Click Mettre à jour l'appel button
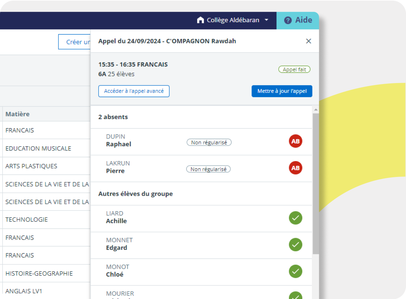The height and width of the screenshot is (299, 406). pos(282,91)
